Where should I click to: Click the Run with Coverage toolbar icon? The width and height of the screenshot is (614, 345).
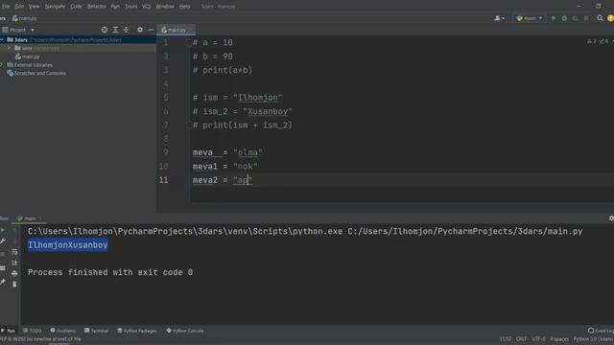576,18
